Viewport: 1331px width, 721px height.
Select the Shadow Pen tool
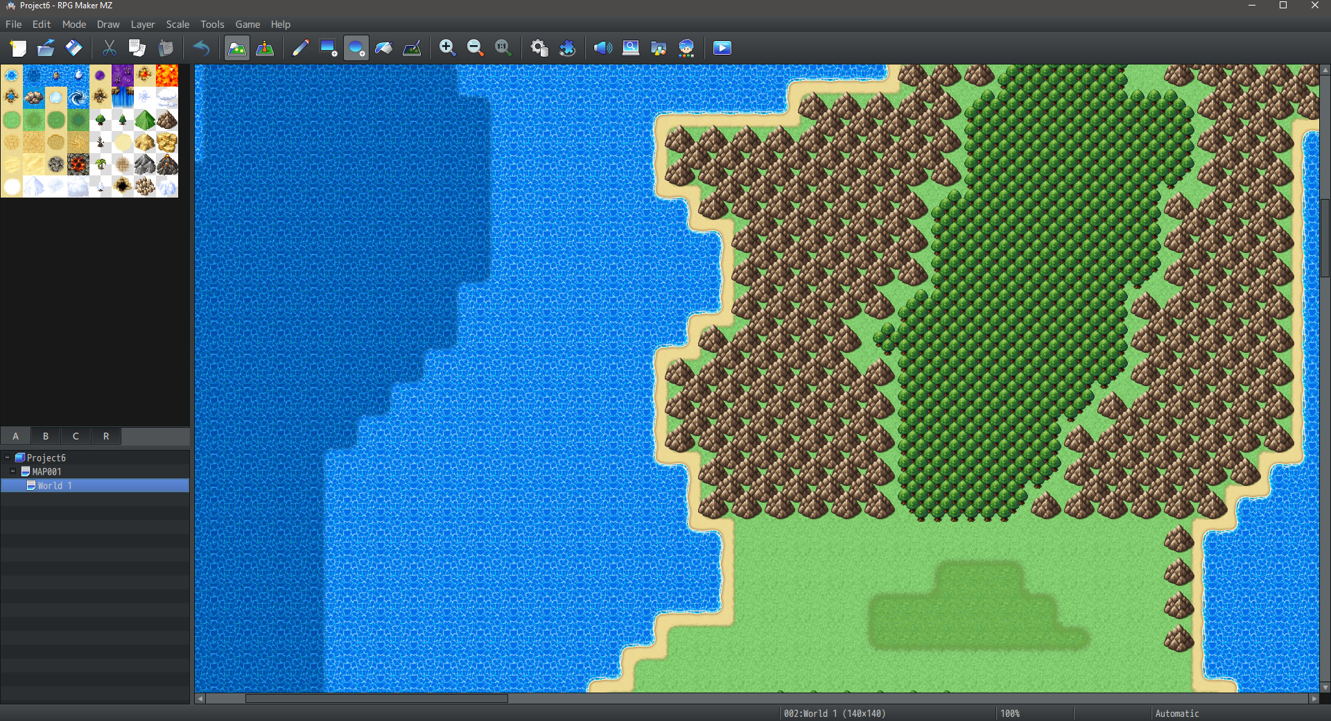tap(412, 48)
